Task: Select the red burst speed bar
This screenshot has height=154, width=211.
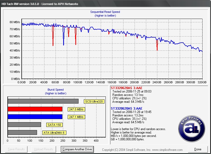Action: coord(35,109)
